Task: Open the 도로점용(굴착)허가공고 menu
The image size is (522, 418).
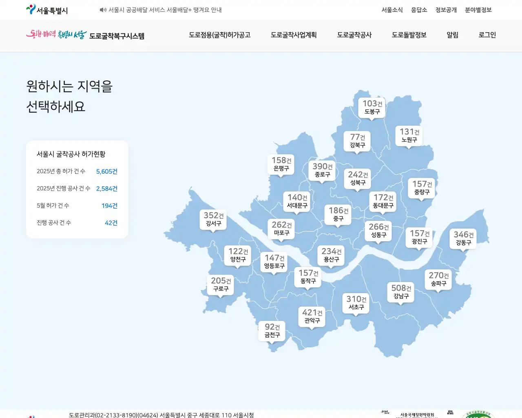Action: tap(219, 35)
